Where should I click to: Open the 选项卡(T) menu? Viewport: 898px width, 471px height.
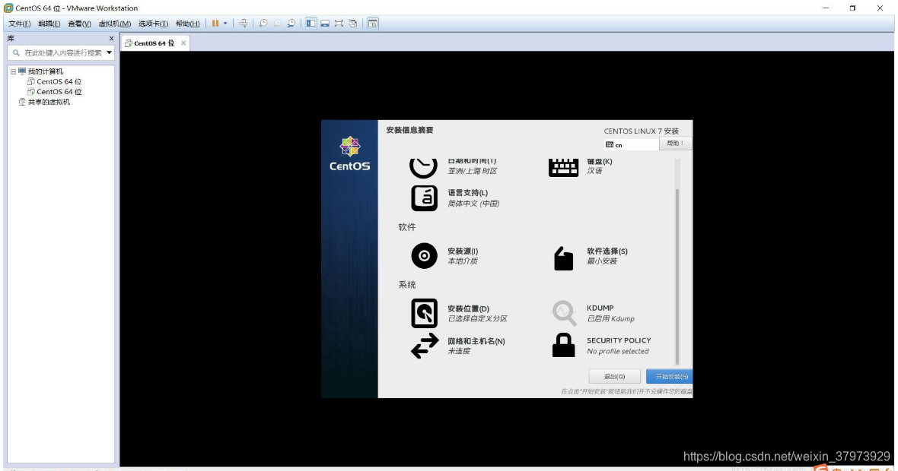(153, 24)
